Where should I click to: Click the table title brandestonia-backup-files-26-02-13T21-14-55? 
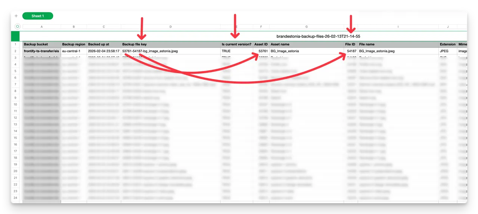tap(318, 36)
